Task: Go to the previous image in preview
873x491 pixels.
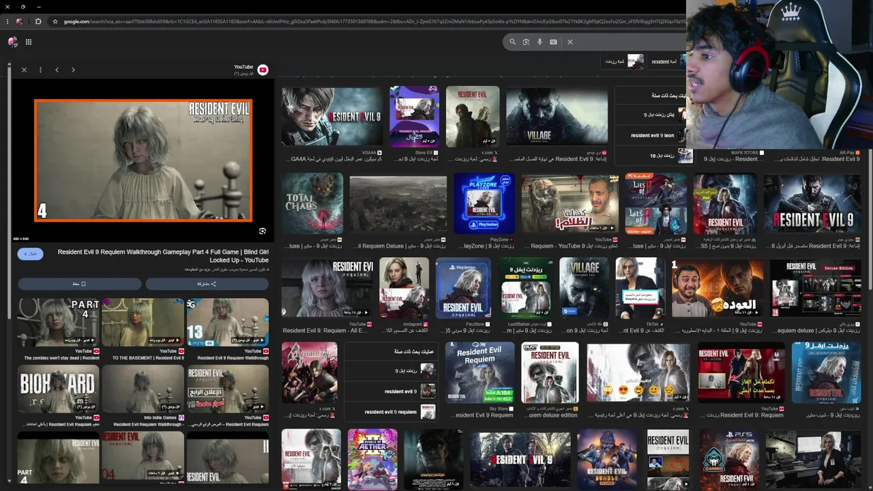Action: (x=57, y=70)
